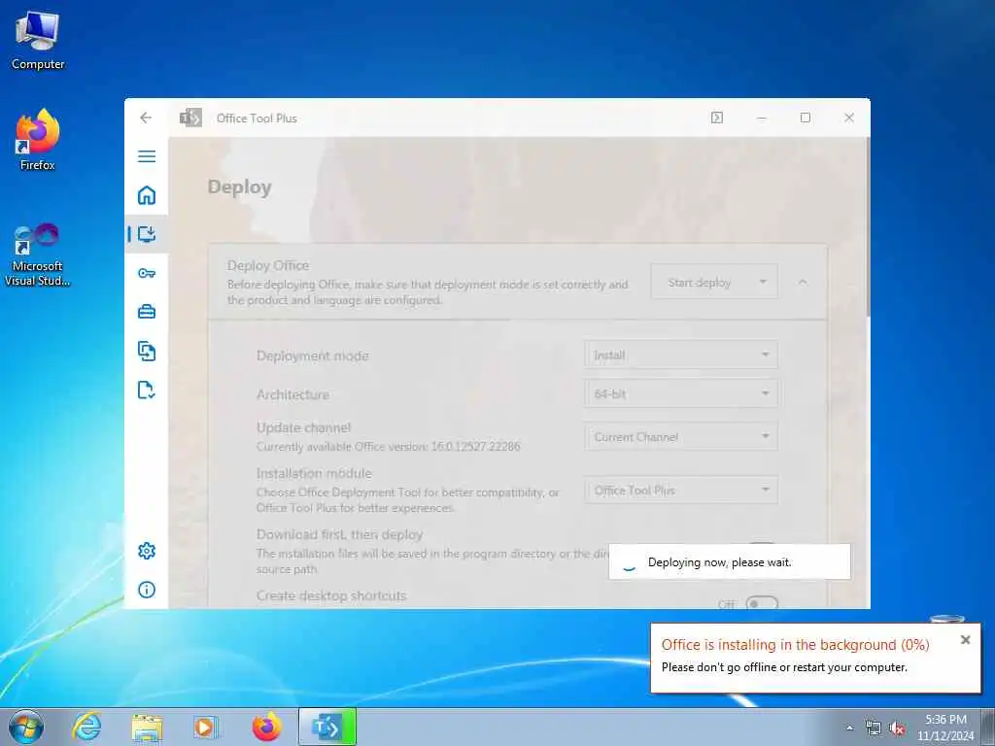Click 'Currently available Office version' text
This screenshot has width=995, height=746.
(389, 447)
